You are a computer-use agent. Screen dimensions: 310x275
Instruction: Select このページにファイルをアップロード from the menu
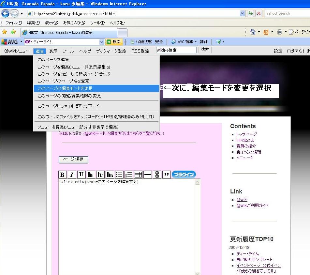[68, 106]
